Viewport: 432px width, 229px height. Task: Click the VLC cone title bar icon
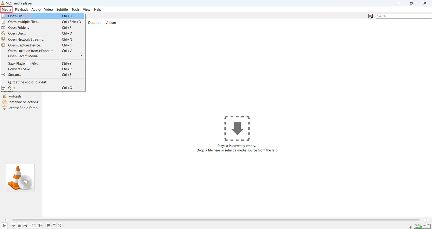[3, 3]
